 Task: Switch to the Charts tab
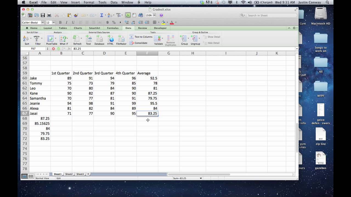point(78,28)
